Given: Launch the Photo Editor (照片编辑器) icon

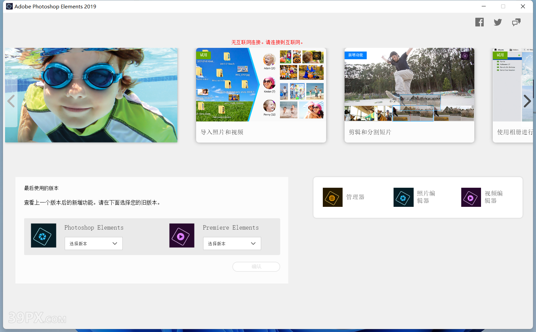Looking at the screenshot, I should (403, 197).
